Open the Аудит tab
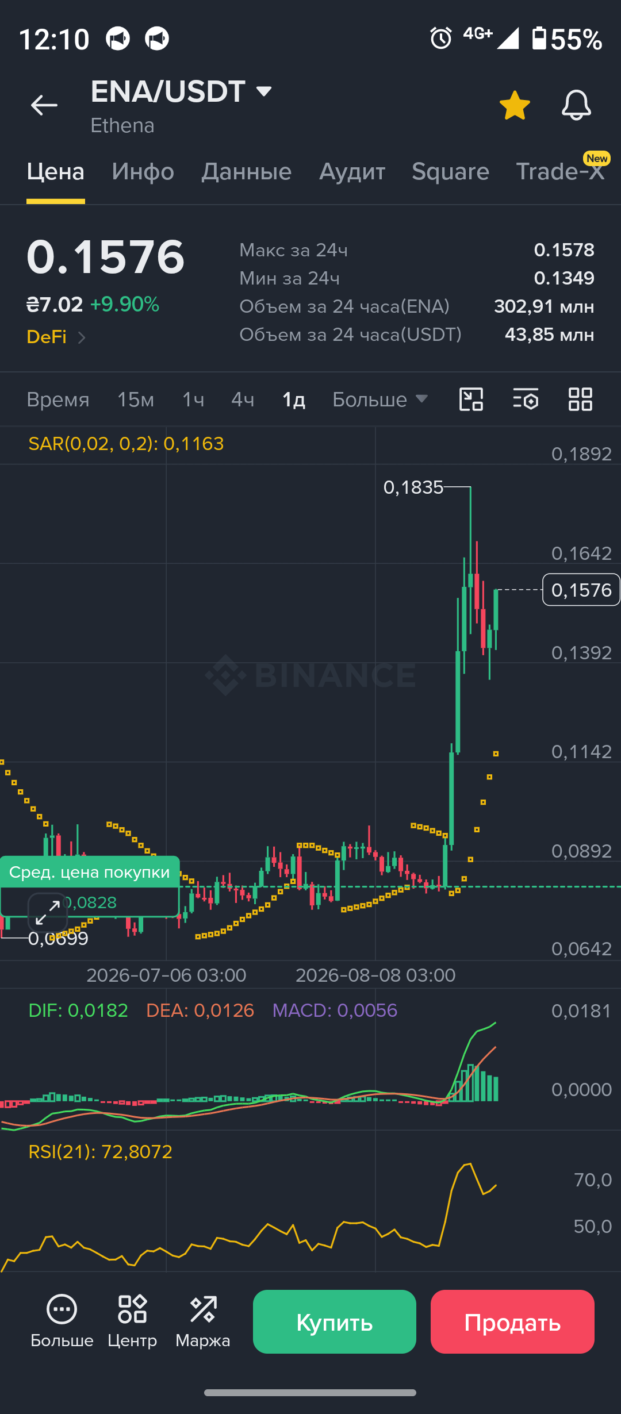621x1414 pixels. [352, 171]
